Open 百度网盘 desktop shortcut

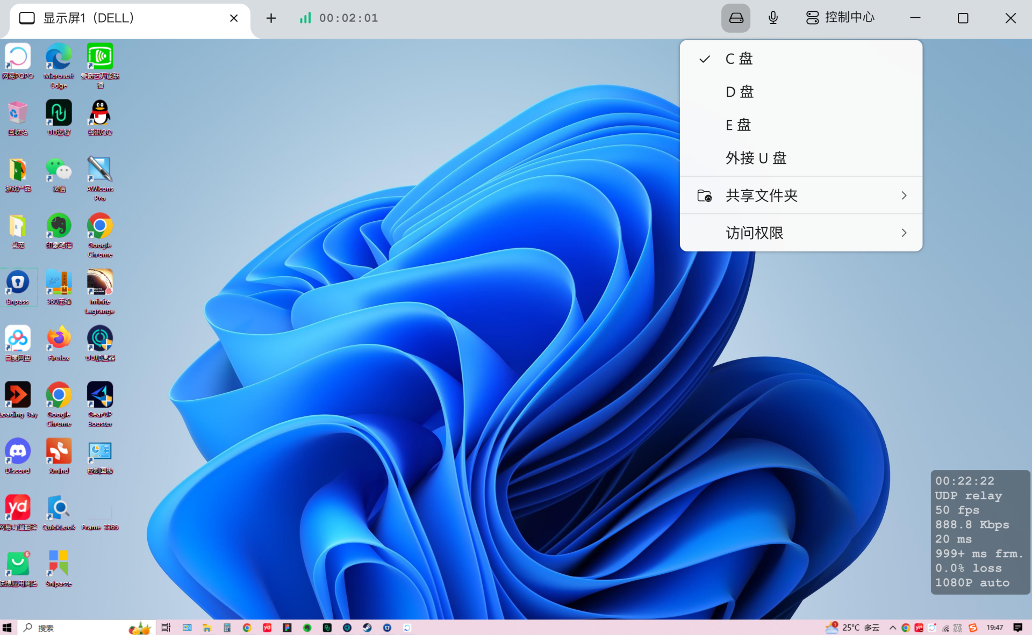tap(18, 344)
